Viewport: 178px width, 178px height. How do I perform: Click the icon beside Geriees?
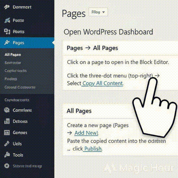(7, 132)
